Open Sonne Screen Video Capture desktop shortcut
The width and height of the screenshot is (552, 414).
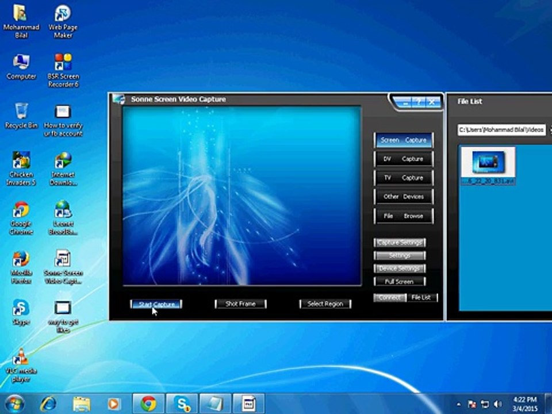tap(63, 267)
